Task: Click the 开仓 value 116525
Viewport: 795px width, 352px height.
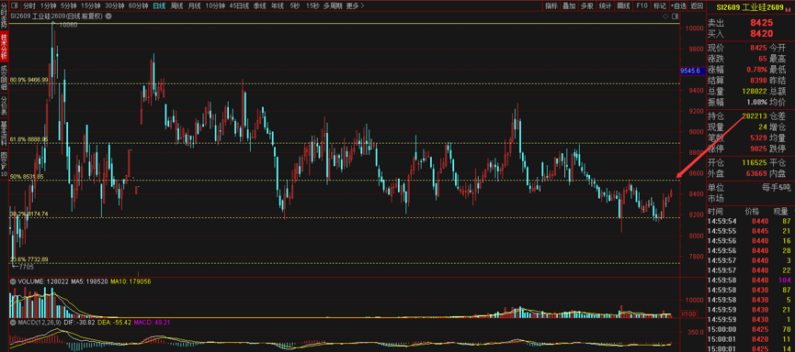Action: (x=755, y=163)
